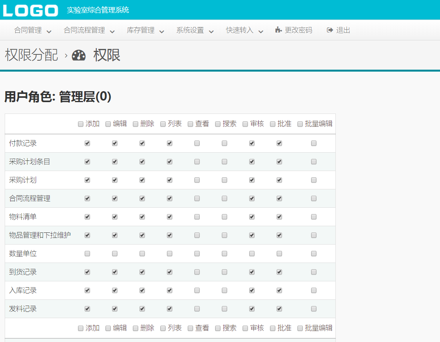Click the 实验室综合管理系统 title link

click(x=98, y=10)
